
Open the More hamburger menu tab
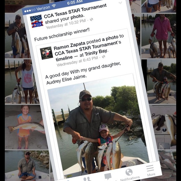(x=151, y=171)
